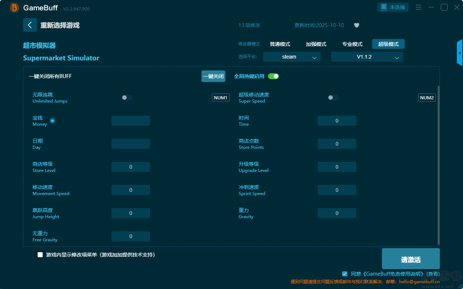Expand the right side panel arrow
463x289 pixels.
459,53
